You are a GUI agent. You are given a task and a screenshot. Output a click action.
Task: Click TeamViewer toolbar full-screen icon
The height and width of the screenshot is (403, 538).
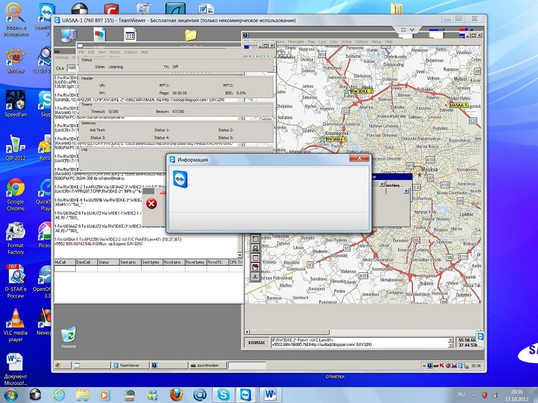coord(403,30)
